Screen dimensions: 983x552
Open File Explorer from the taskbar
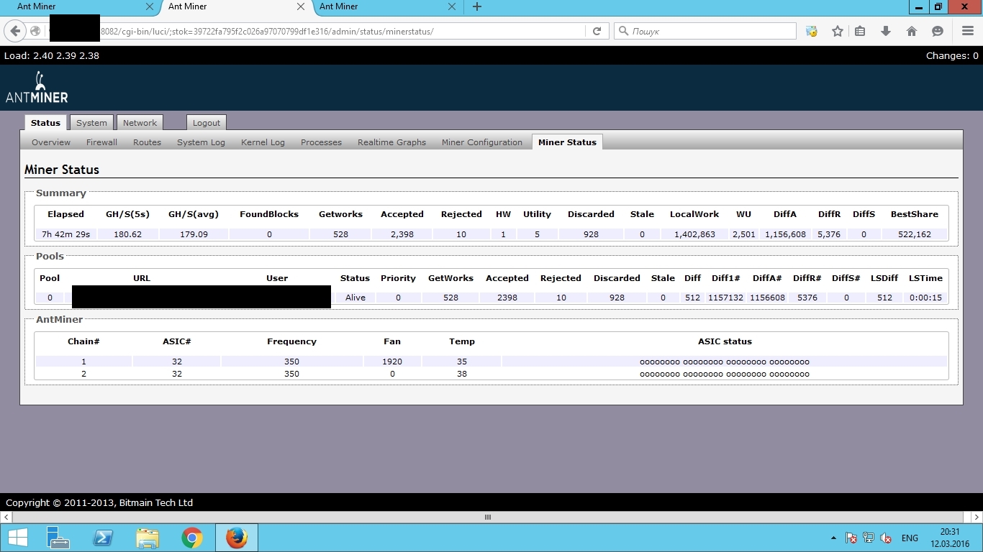pyautogui.click(x=147, y=538)
